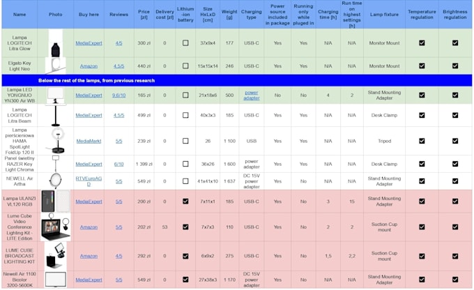Click the LUME CUBE BROADCAST kit photo
Image resolution: width=474 pixels, height=290 pixels.
click(x=56, y=256)
